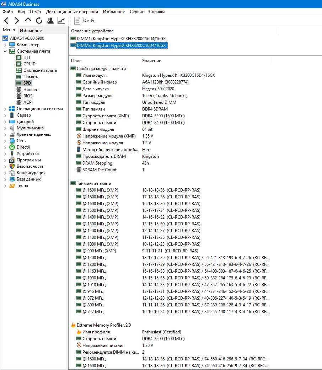Open the BIOS tree item icon
Screen dimensions: 322x370
tap(19, 96)
